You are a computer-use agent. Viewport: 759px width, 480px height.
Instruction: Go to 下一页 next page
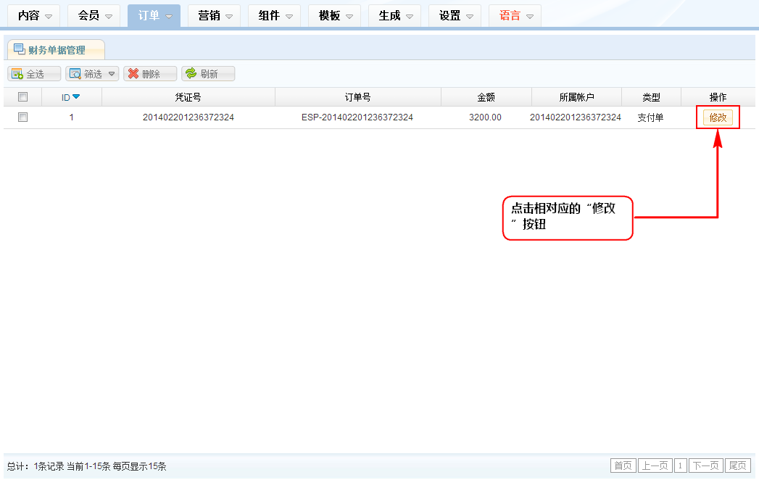(x=705, y=465)
